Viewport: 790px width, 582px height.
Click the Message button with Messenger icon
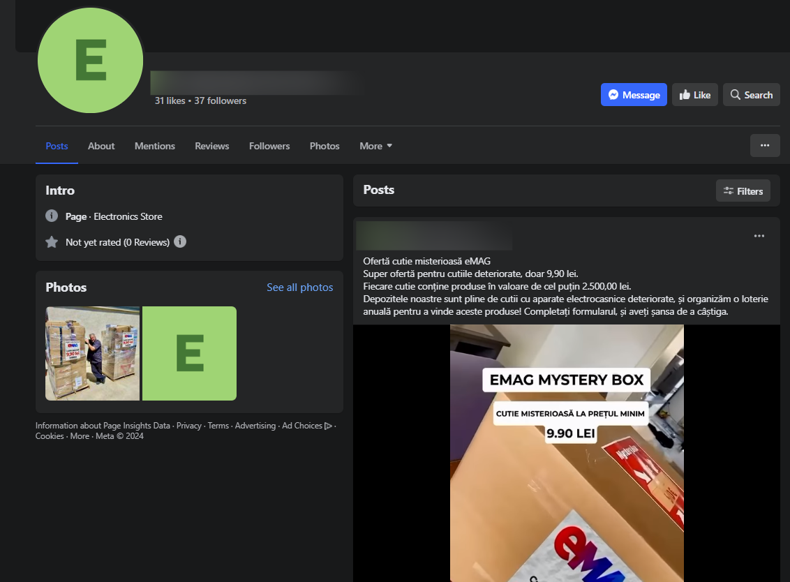(x=634, y=95)
